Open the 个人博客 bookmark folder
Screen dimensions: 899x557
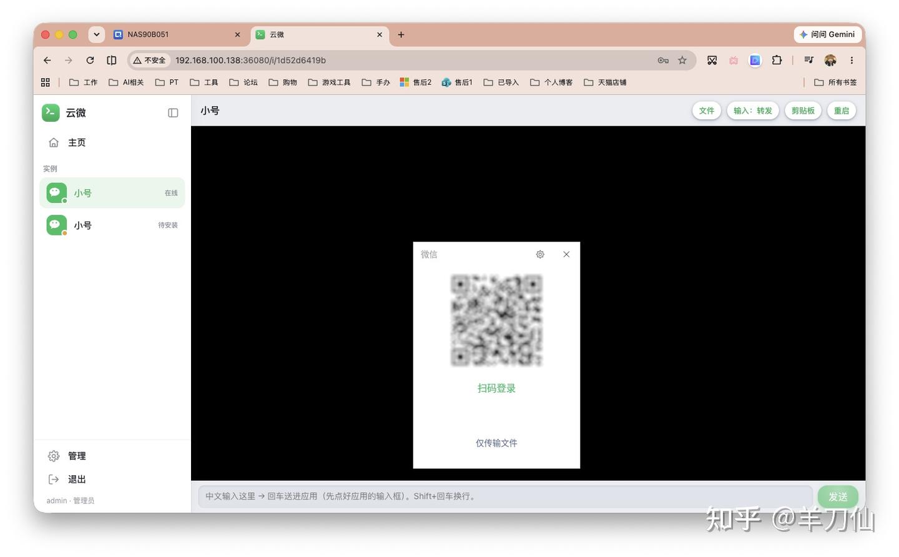pyautogui.click(x=551, y=82)
